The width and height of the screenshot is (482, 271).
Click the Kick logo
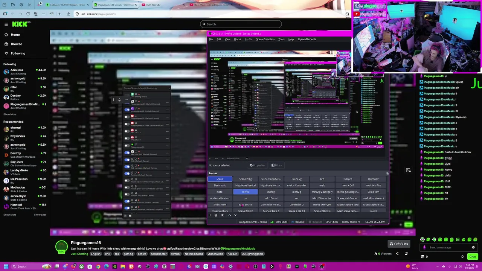(21, 24)
